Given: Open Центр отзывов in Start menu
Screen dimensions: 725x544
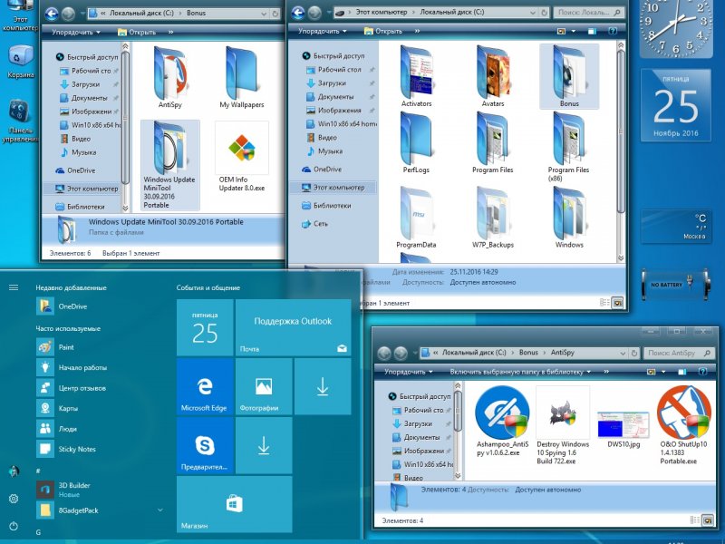Looking at the screenshot, I should click(x=72, y=388).
